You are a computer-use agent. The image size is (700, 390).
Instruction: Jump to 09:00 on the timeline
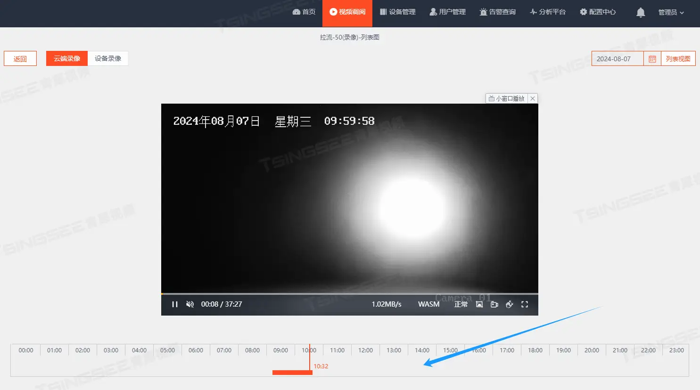tap(280, 350)
